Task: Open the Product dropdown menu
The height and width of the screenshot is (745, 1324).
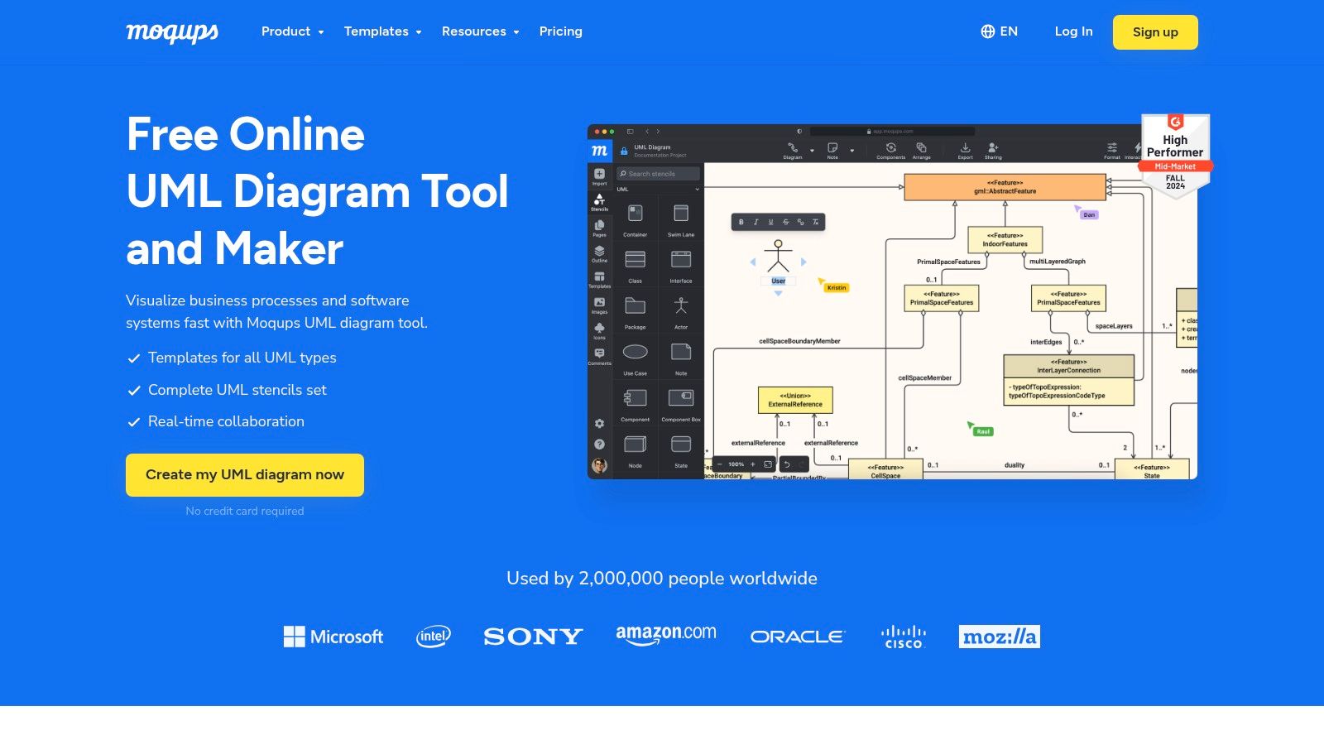Action: point(292,31)
